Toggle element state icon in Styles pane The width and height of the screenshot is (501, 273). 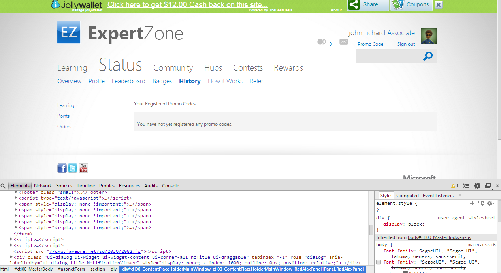pyautogui.click(x=481, y=203)
